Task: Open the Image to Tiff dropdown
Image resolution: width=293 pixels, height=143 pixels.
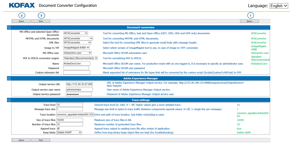Action: pyautogui.click(x=76, y=48)
